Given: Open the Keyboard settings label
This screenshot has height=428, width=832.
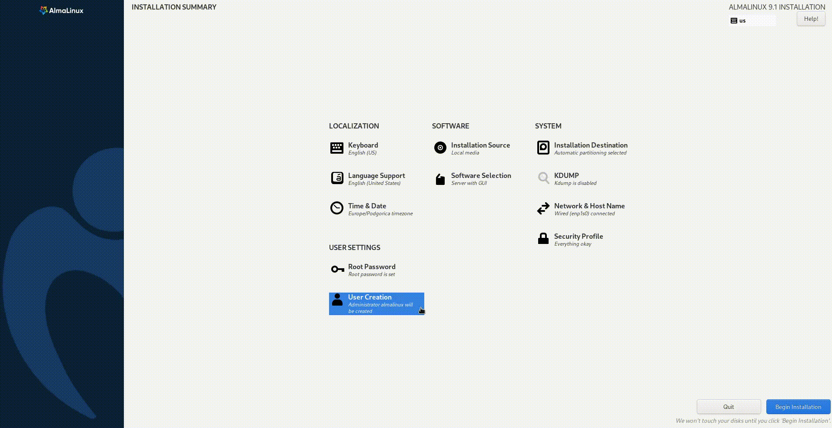Looking at the screenshot, I should tap(363, 145).
